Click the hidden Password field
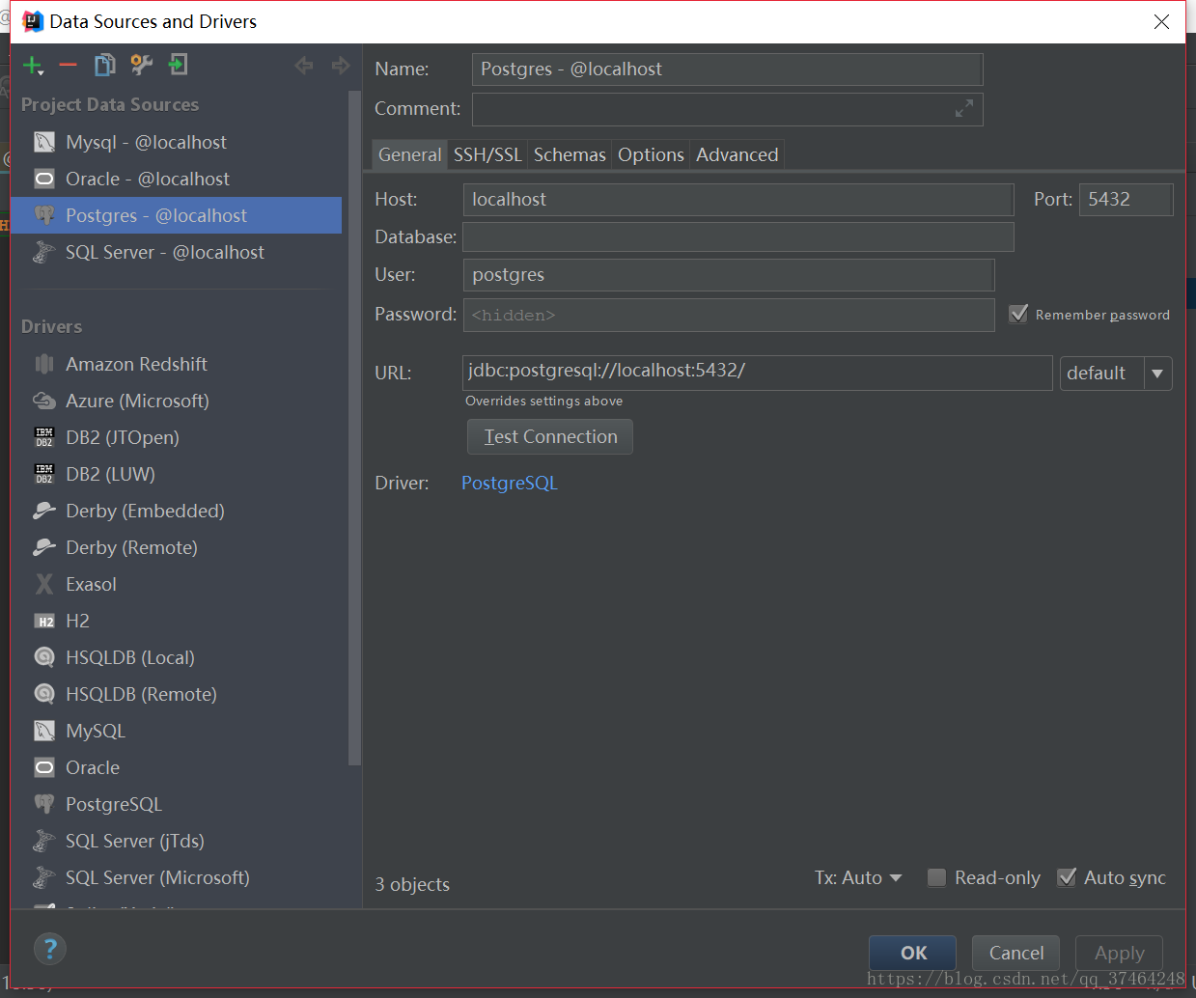 [x=729, y=315]
